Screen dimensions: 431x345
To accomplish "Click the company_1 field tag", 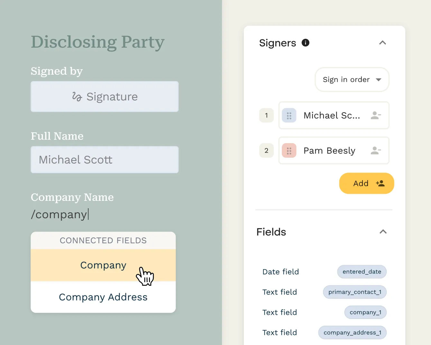I will pyautogui.click(x=365, y=312).
